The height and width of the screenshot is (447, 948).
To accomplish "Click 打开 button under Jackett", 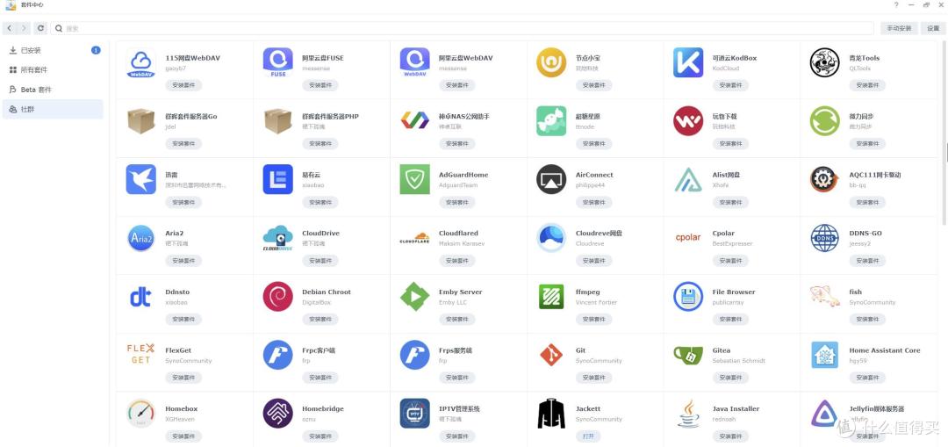I will tap(588, 436).
